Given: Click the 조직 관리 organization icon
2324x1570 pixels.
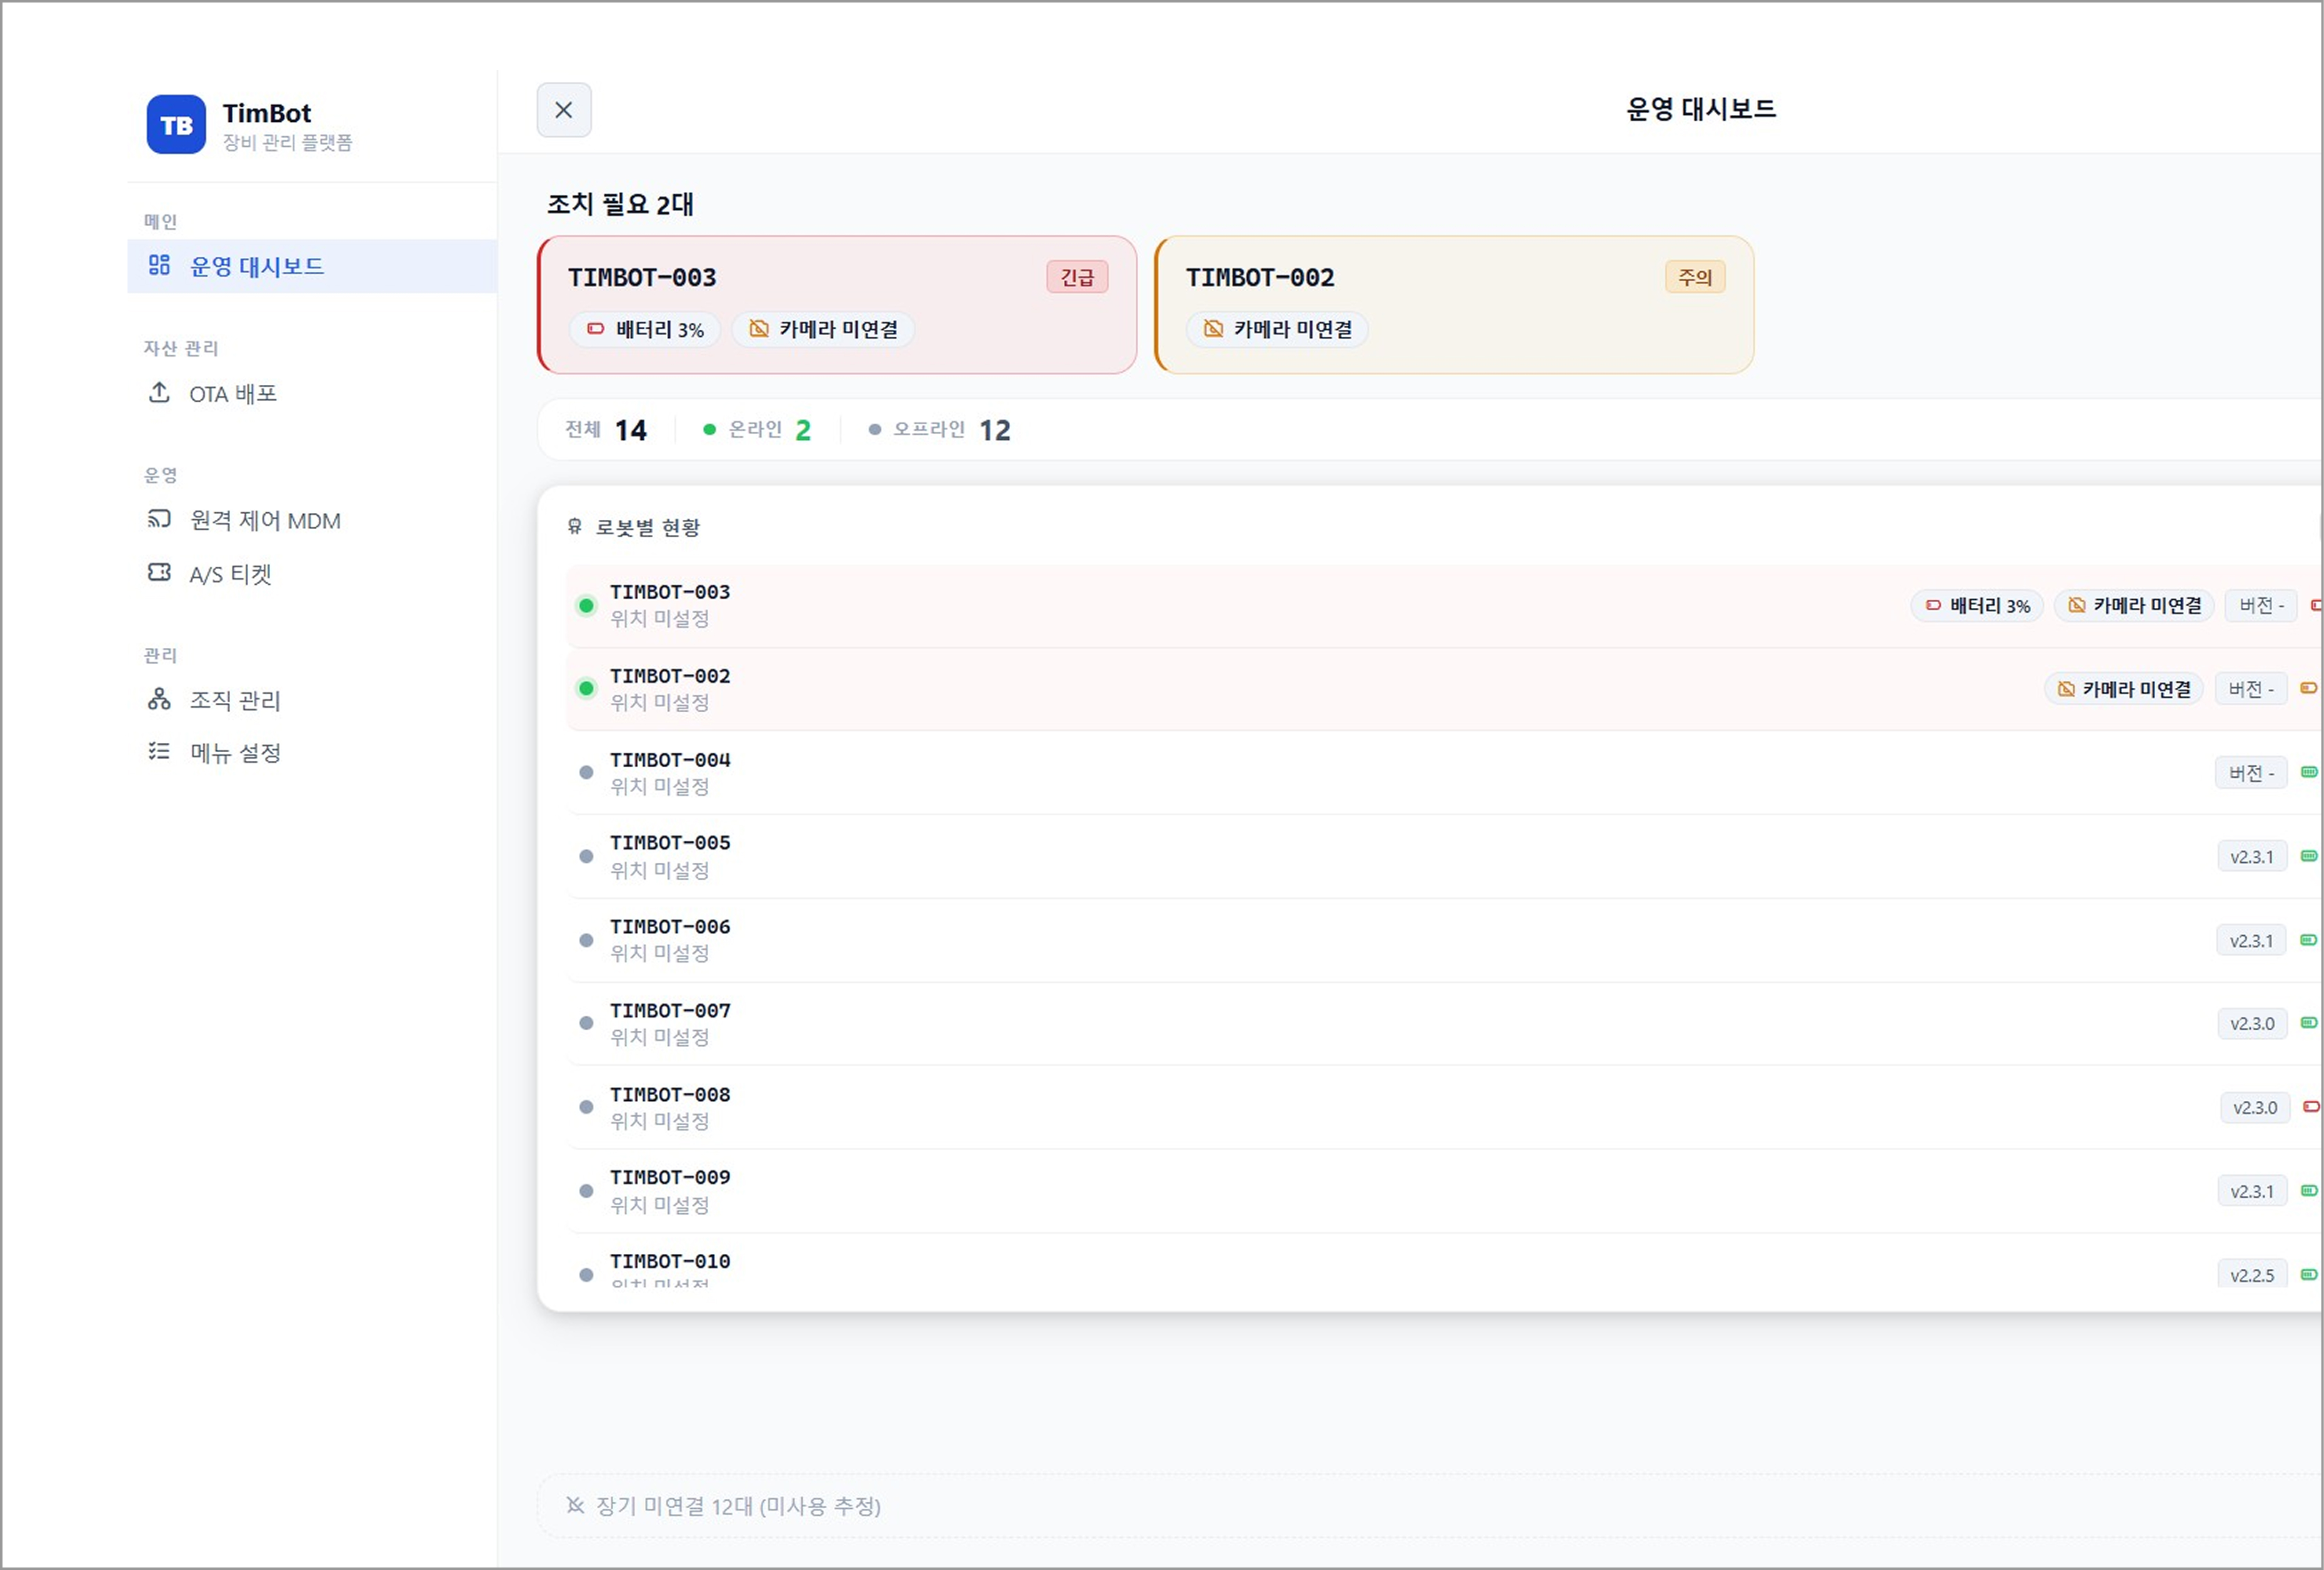Looking at the screenshot, I should tap(159, 698).
